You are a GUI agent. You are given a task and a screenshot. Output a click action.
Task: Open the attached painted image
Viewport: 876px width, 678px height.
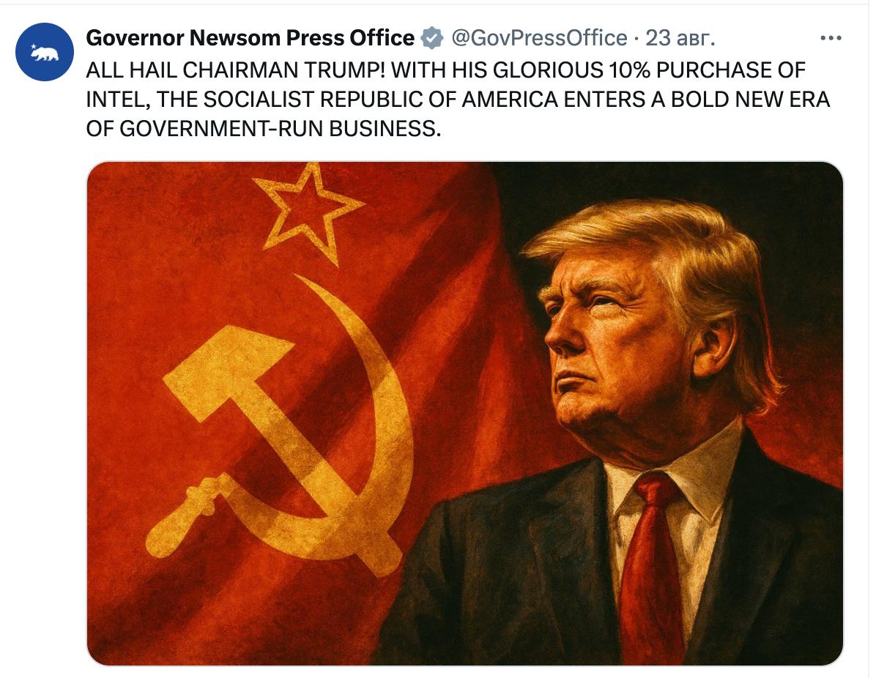pos(465,413)
